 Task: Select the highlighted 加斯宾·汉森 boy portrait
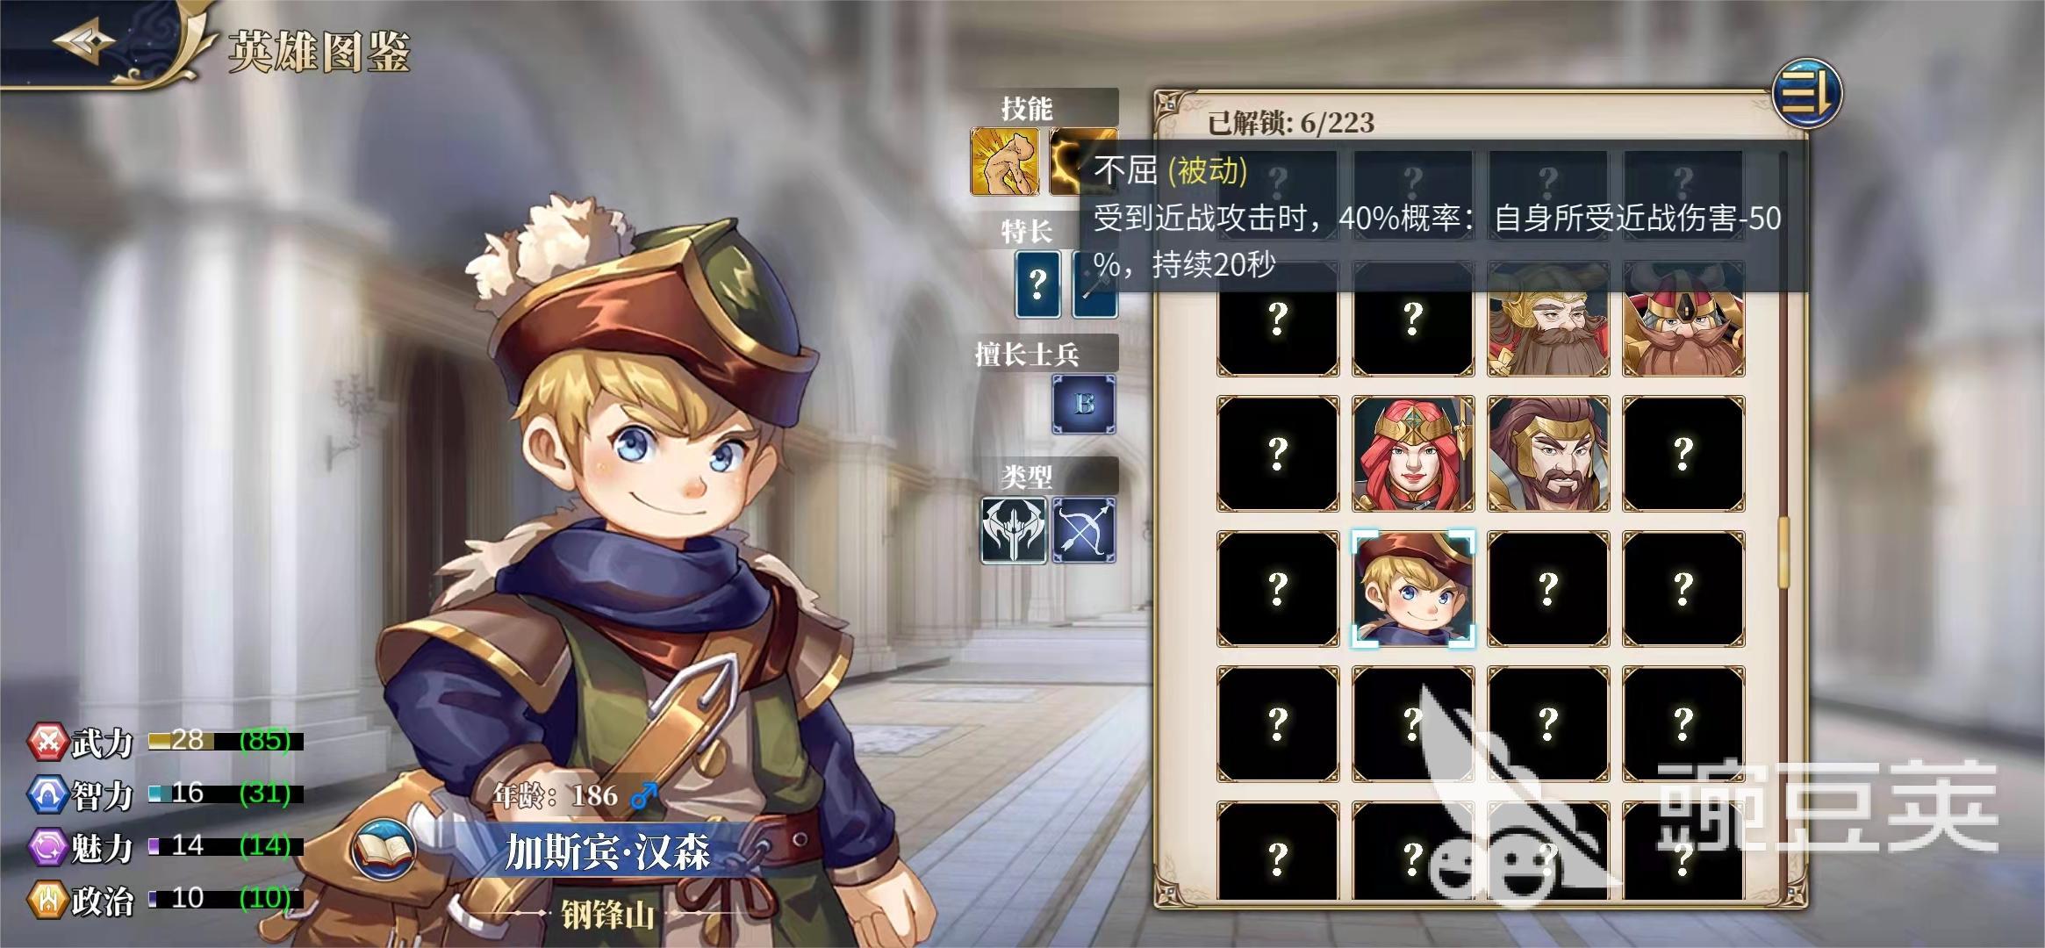(x=1413, y=589)
